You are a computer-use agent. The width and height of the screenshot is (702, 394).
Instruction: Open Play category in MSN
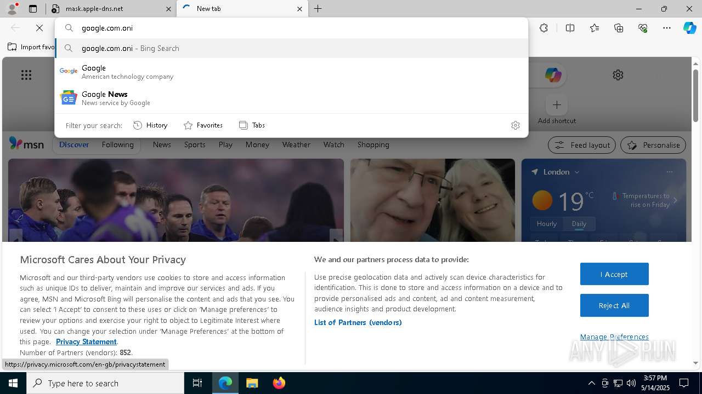[x=225, y=144]
